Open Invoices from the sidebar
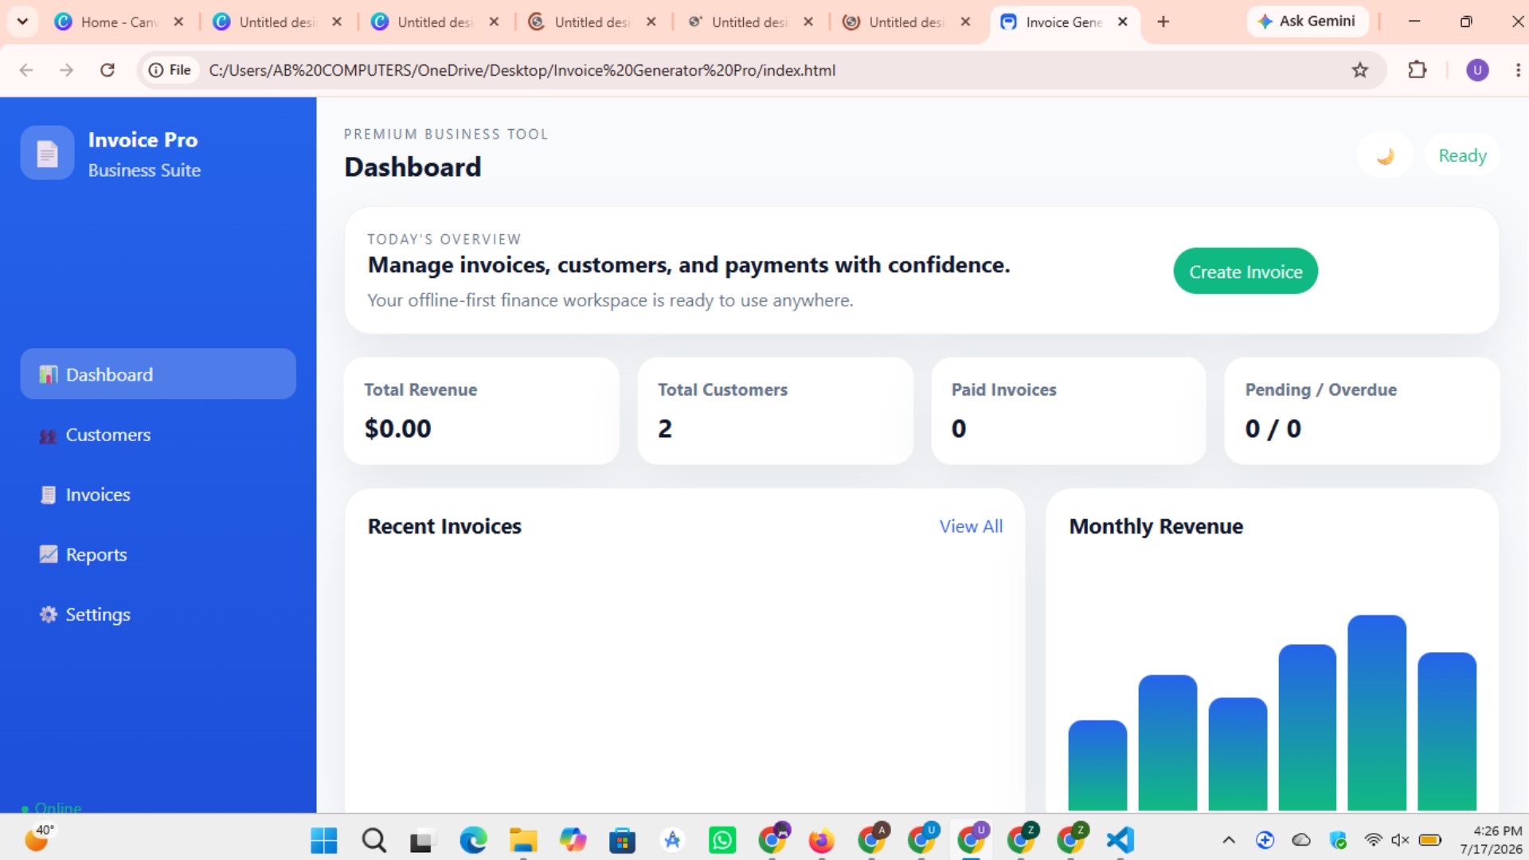Screen dimensions: 1529x860 tap(158, 494)
